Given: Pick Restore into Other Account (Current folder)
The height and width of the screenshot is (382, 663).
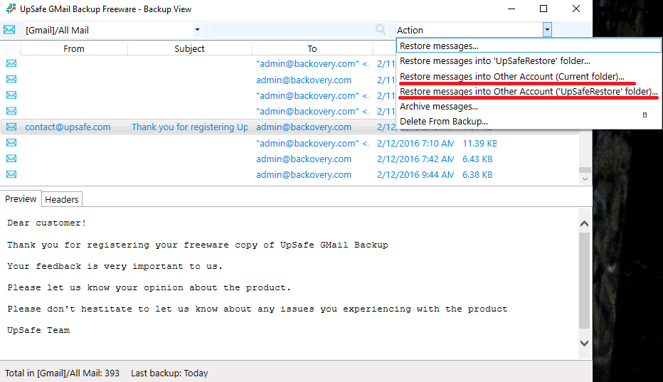Looking at the screenshot, I should [x=529, y=76].
